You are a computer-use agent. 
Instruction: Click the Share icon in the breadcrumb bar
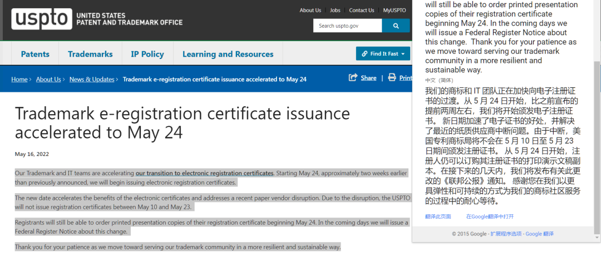pos(353,78)
